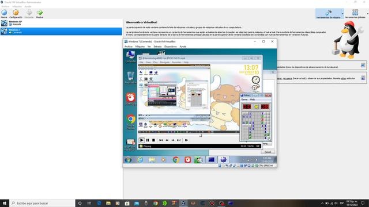This screenshot has height=207, width=369.
Task: Open Archivo menu in VirtualBox Manager
Action: click(x=5, y=6)
